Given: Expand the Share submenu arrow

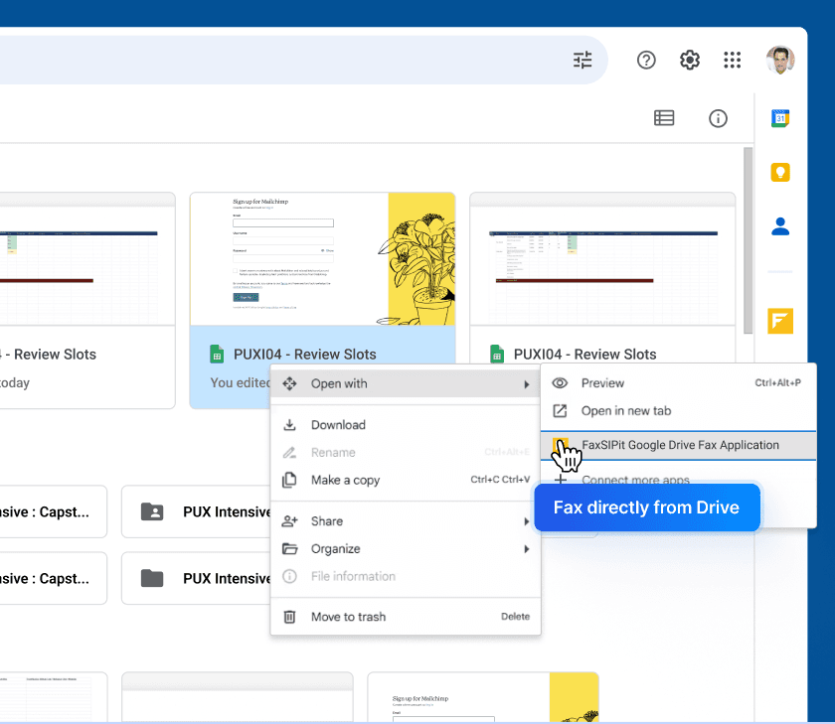Looking at the screenshot, I should 527,521.
